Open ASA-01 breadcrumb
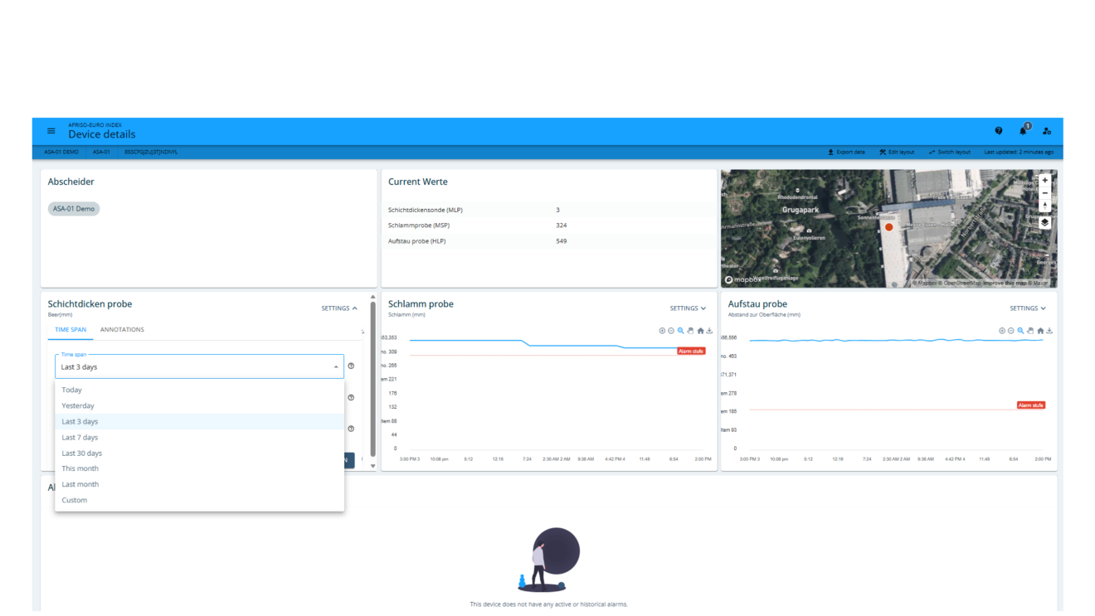Viewport: 1095px width, 616px height. (x=101, y=153)
